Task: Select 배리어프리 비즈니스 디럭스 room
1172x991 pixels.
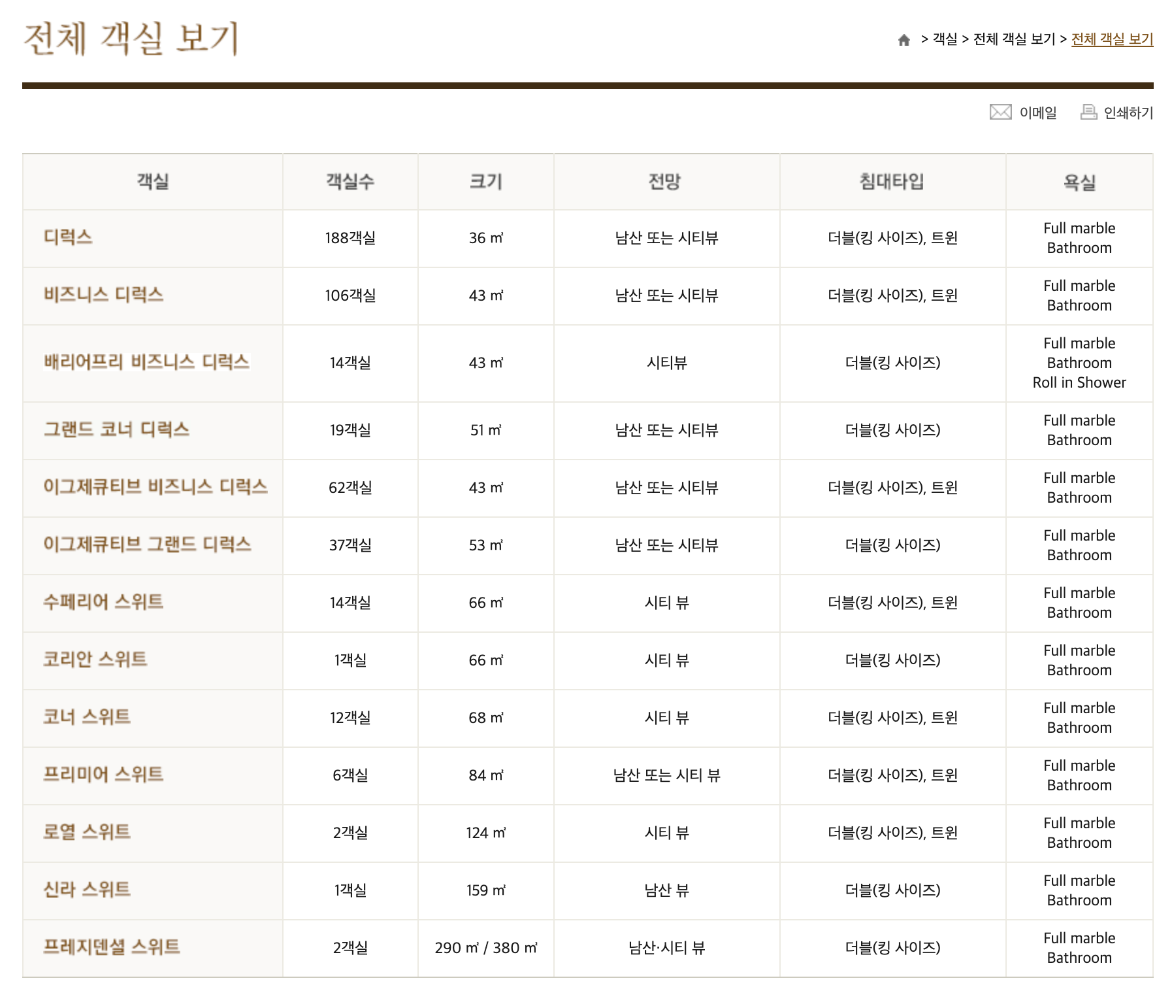Action: 146,361
